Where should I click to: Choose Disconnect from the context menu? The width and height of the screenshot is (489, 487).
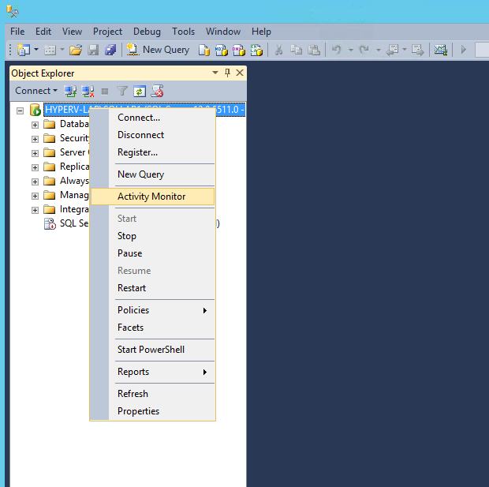(x=152, y=135)
